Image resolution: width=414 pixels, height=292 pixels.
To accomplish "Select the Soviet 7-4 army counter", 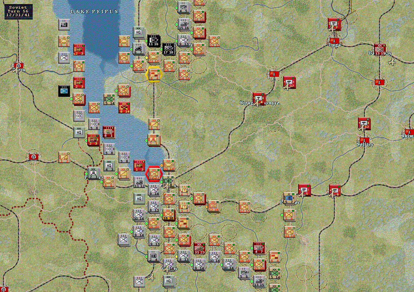I will 183,223.
